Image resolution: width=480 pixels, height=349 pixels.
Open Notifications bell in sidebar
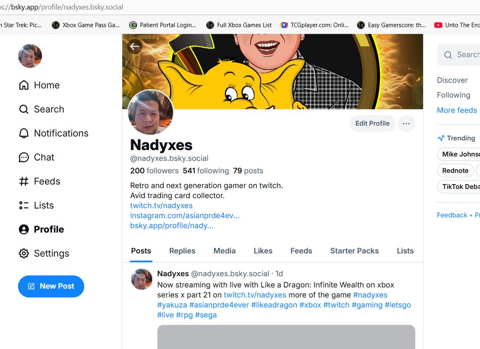pyautogui.click(x=54, y=133)
